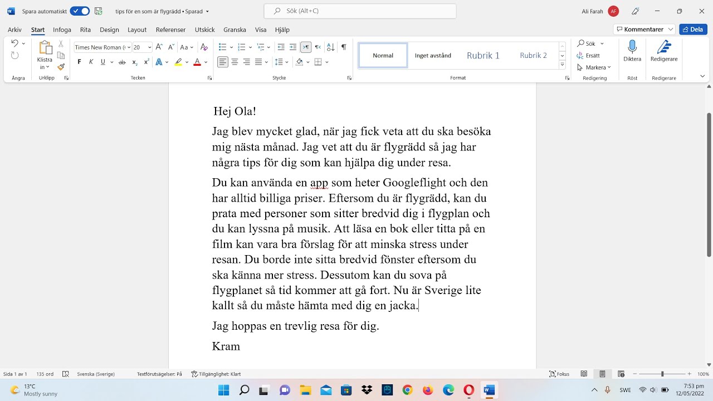Select the Print Layout view button

(x=602, y=374)
